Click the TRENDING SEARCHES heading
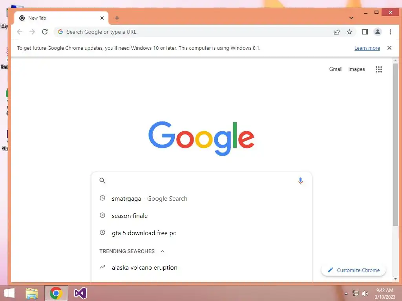 tap(127, 251)
